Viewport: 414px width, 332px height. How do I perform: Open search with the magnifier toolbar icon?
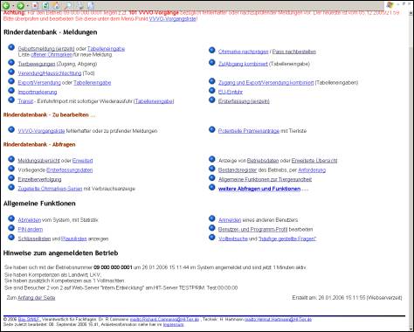tap(68, 5)
